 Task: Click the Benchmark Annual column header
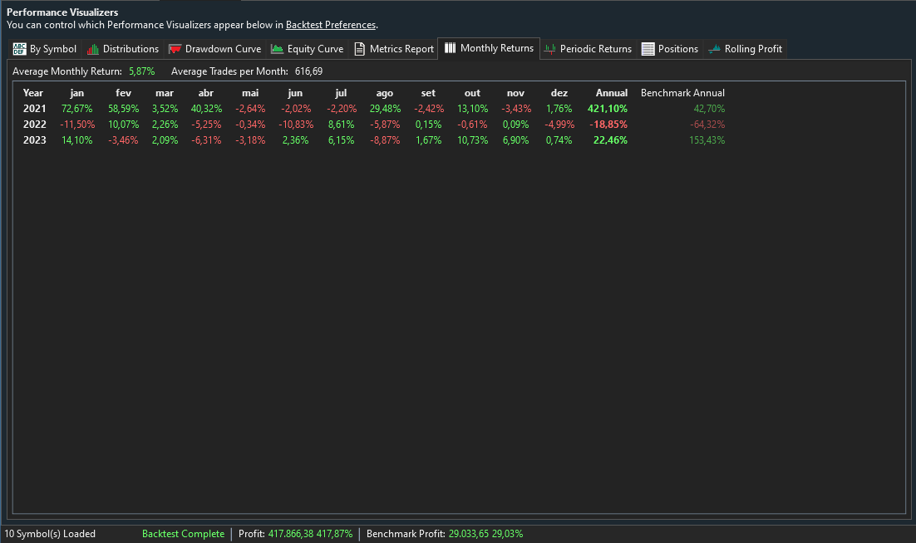coord(682,93)
